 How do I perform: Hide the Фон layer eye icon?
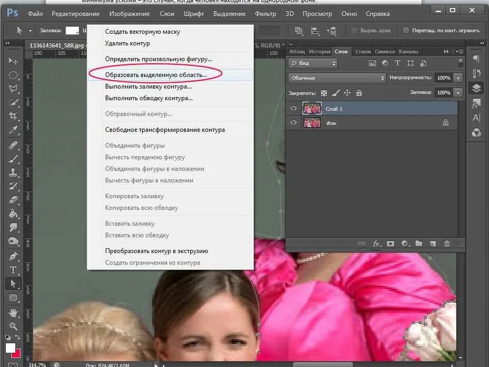[x=293, y=122]
